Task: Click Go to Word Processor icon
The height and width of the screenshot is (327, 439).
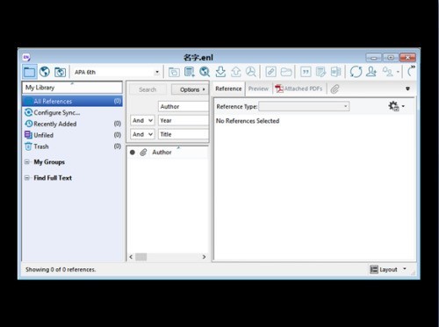Action: (x=335, y=72)
